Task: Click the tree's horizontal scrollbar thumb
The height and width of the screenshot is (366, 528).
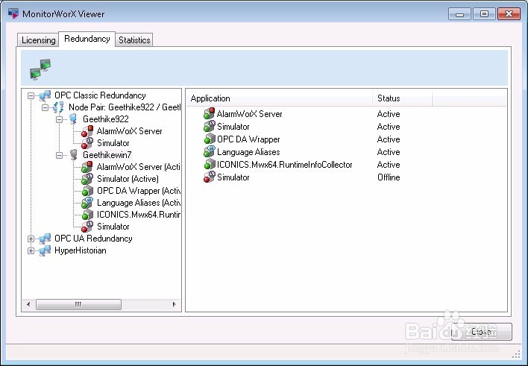Action: tap(78, 304)
